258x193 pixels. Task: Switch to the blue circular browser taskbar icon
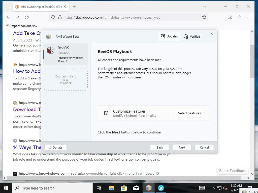pos(161,188)
